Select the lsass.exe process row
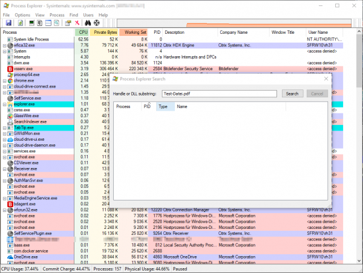Viewport: 363px width, 273px height. point(172,245)
